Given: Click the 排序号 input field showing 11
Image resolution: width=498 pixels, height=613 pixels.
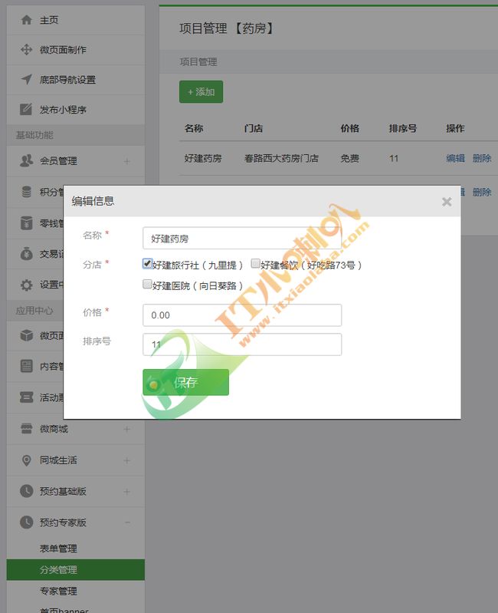Looking at the screenshot, I should click(x=242, y=344).
